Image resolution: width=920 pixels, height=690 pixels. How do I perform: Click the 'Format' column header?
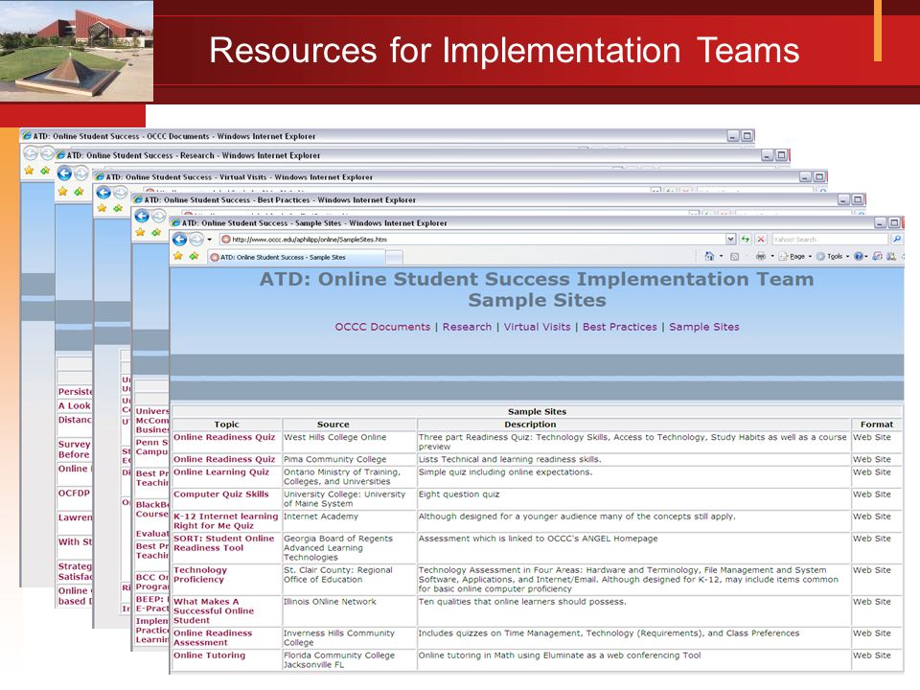tap(877, 425)
